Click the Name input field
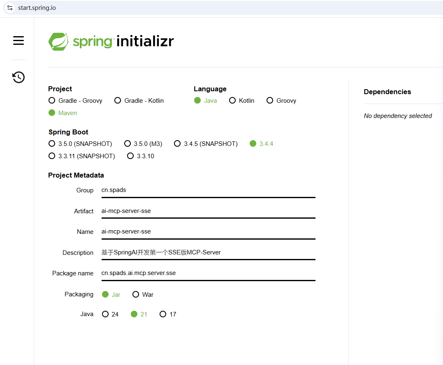The height and width of the screenshot is (365, 443). click(208, 232)
